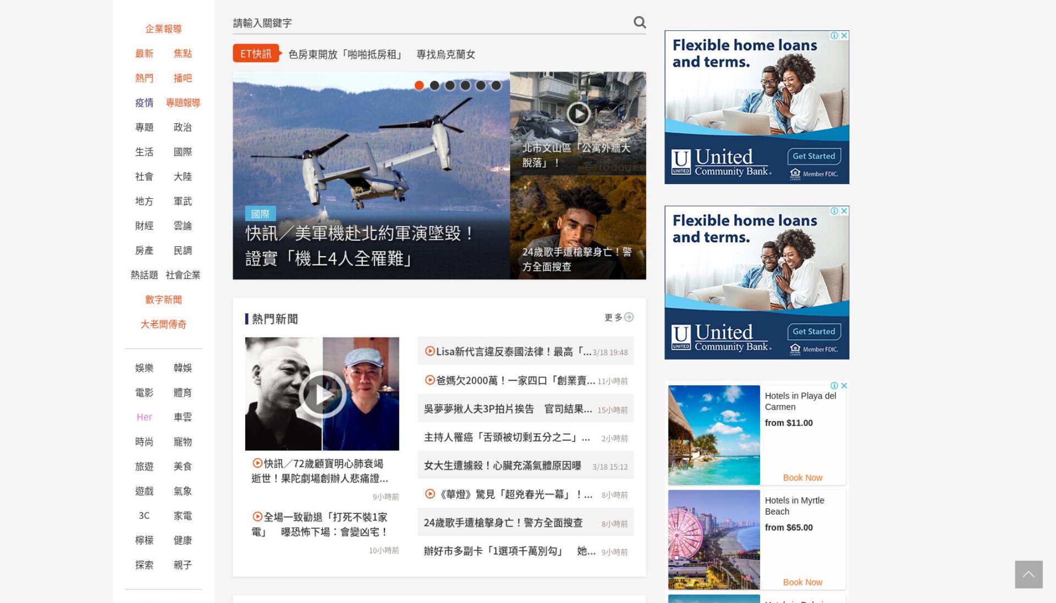Open 全場一致勸退 article
The height and width of the screenshot is (603, 1056).
[320, 524]
